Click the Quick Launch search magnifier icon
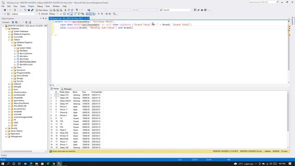295x166 pixels. coord(277,2)
